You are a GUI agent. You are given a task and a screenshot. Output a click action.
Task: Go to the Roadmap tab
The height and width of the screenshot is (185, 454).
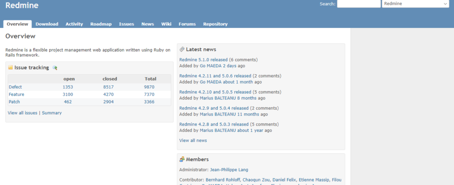pos(101,24)
